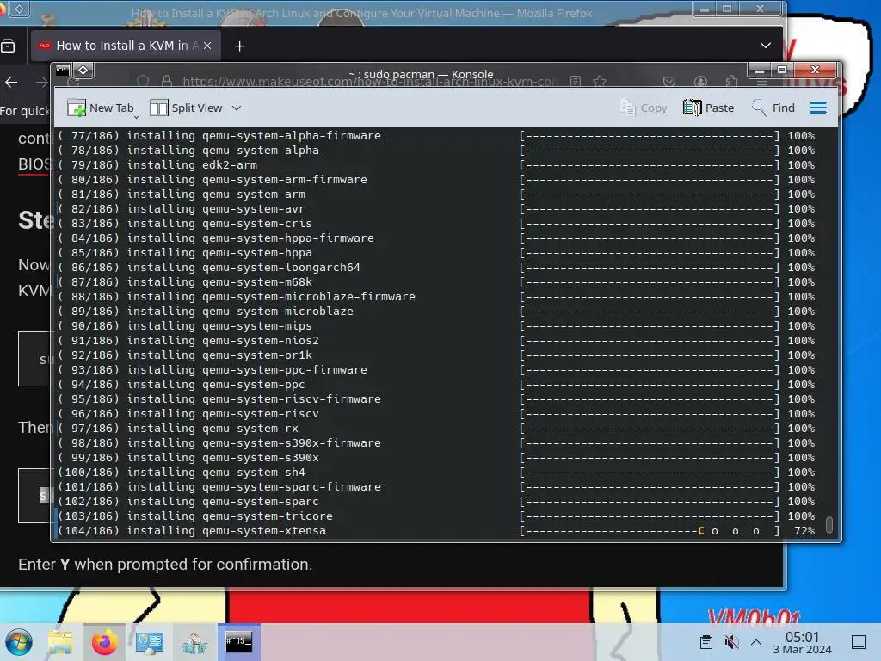881x661 pixels.
Task: Open the clipboard tray icon
Action: 706,642
